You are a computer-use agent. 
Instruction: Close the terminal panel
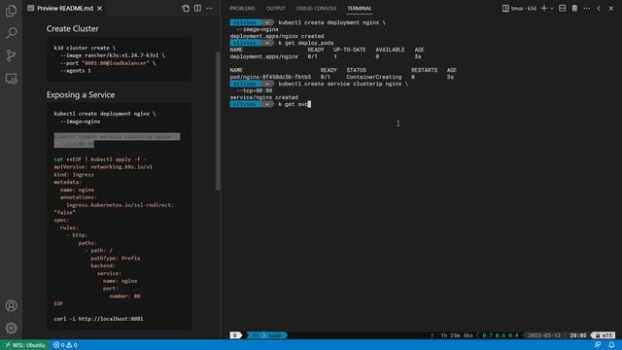pos(611,9)
